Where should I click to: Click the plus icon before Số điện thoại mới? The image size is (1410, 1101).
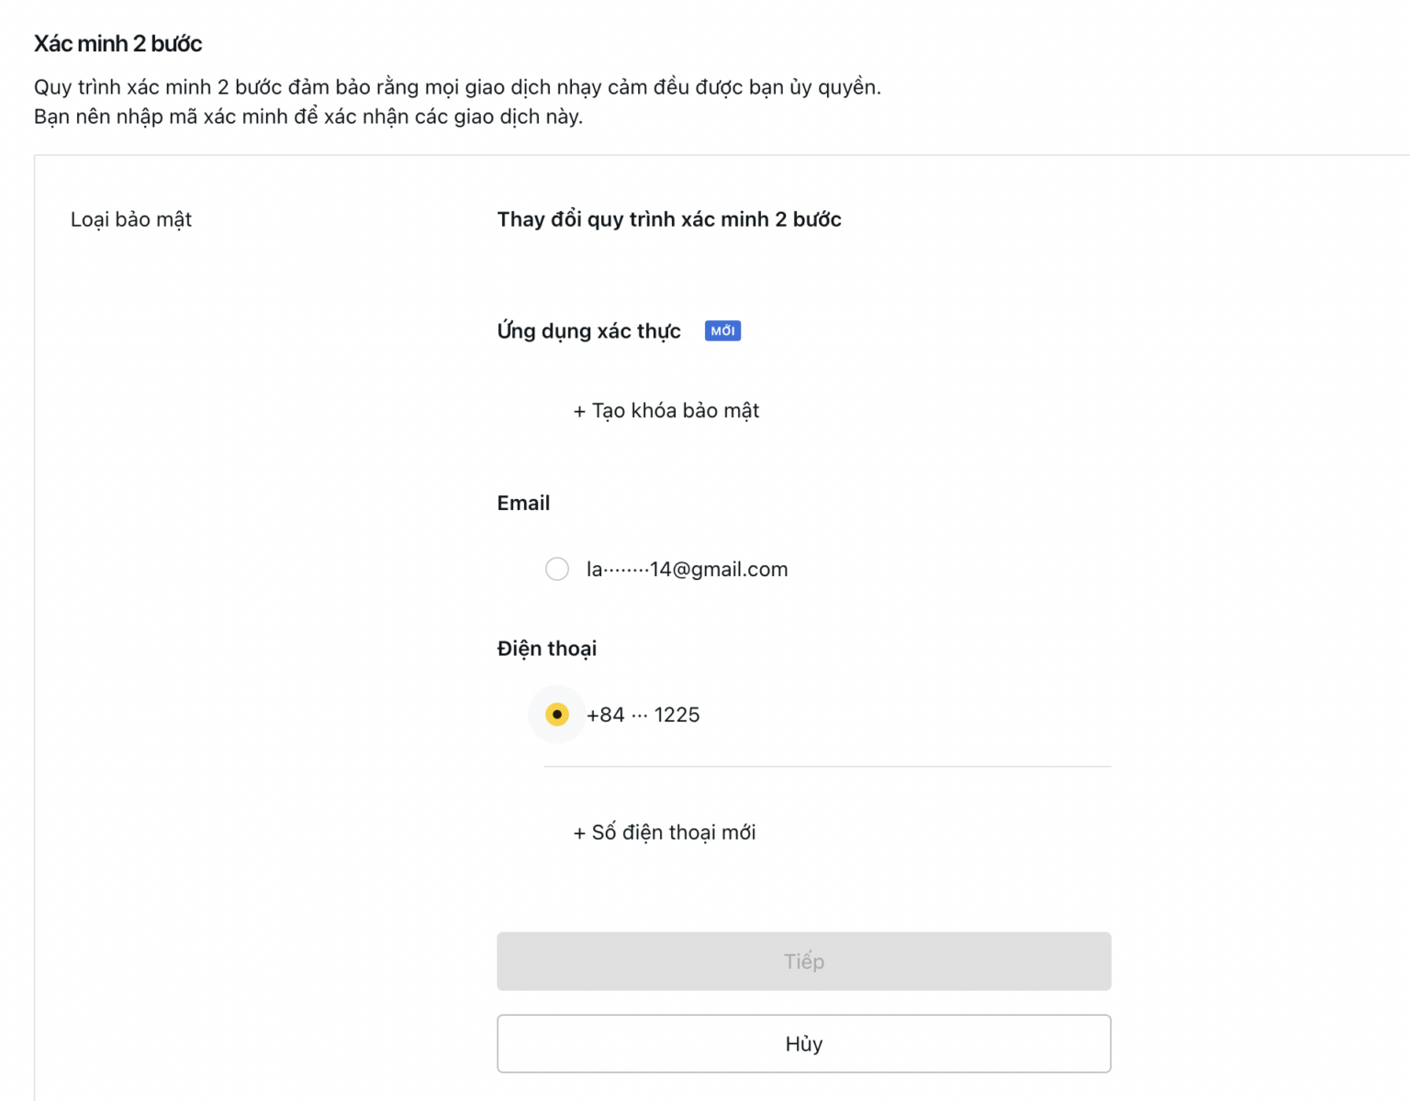click(x=579, y=833)
